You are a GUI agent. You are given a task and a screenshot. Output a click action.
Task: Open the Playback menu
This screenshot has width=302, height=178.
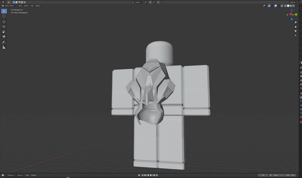tap(11, 175)
